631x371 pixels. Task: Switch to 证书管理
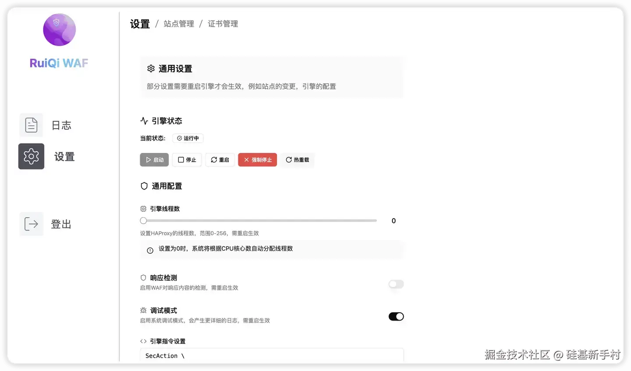pyautogui.click(x=223, y=24)
